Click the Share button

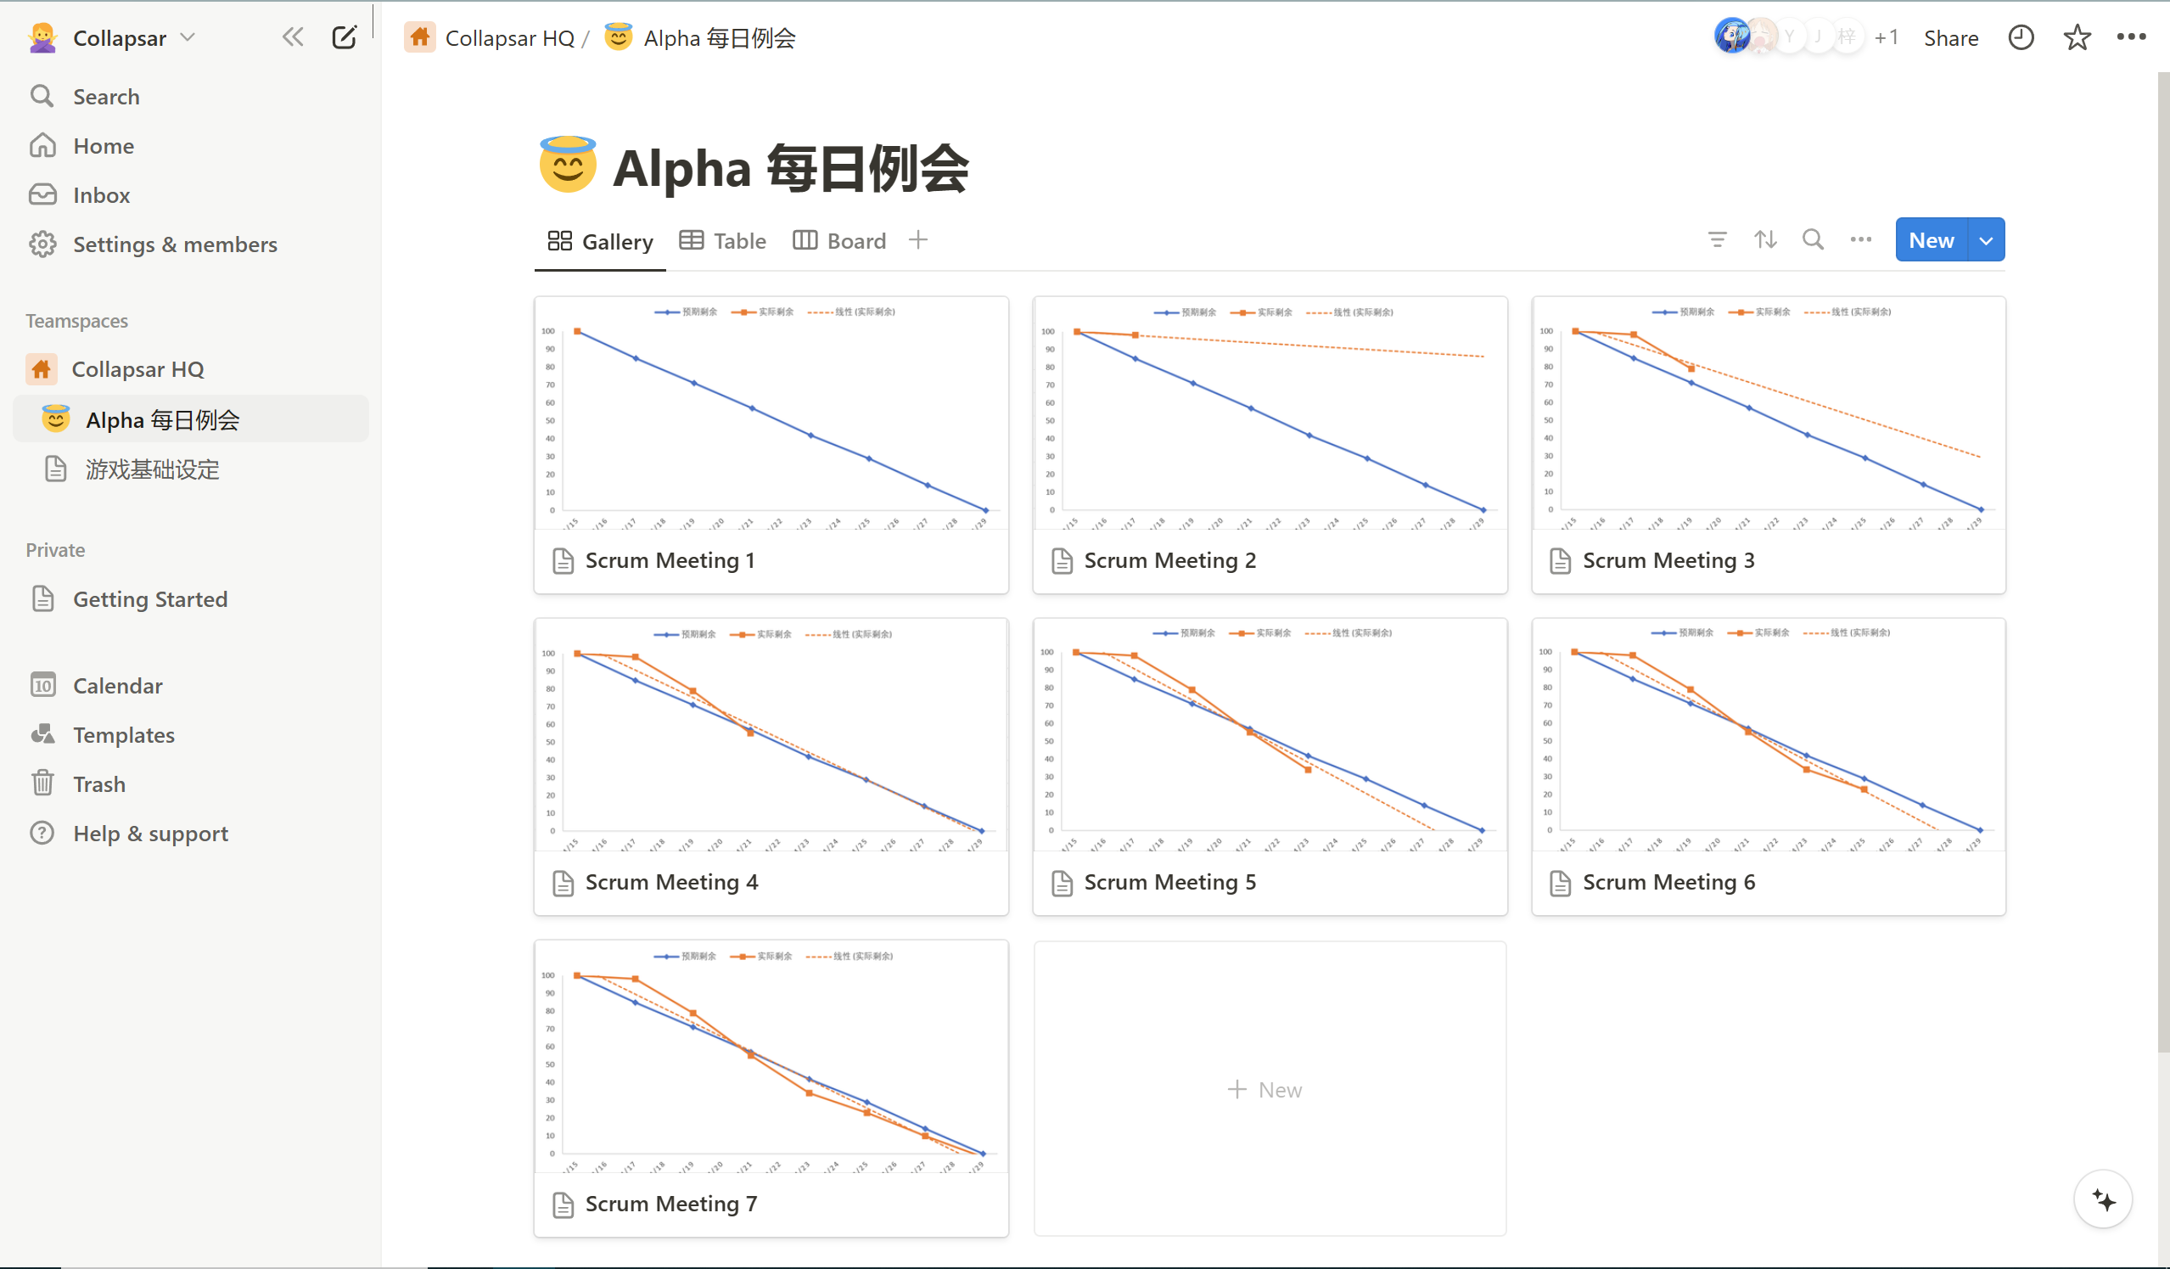coord(1950,37)
